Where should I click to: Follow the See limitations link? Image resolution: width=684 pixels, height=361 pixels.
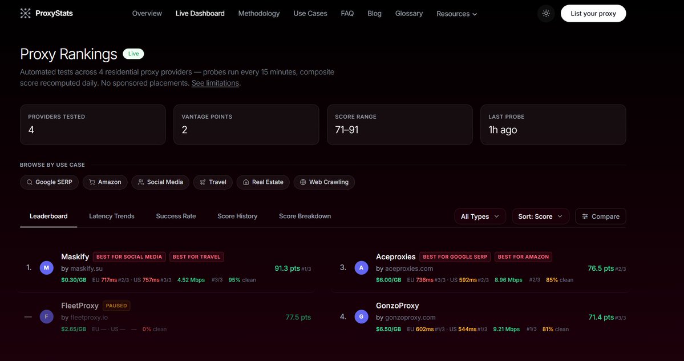pyautogui.click(x=216, y=83)
